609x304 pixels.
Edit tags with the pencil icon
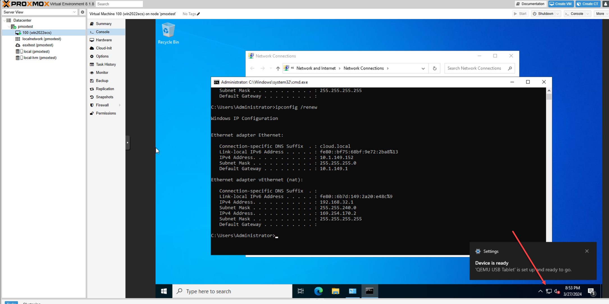click(x=199, y=14)
